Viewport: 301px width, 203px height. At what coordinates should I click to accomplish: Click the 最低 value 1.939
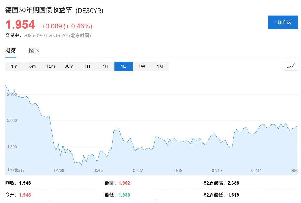[124, 195]
